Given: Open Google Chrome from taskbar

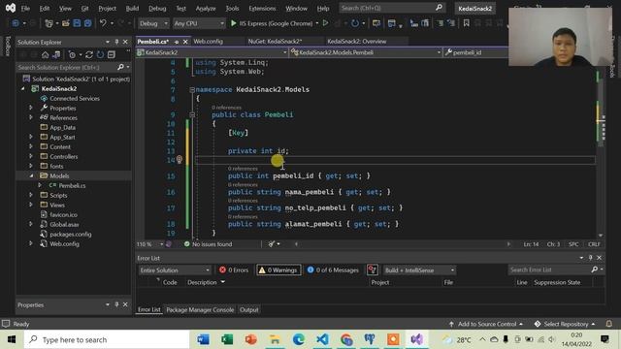Looking at the screenshot, I should (x=345, y=339).
